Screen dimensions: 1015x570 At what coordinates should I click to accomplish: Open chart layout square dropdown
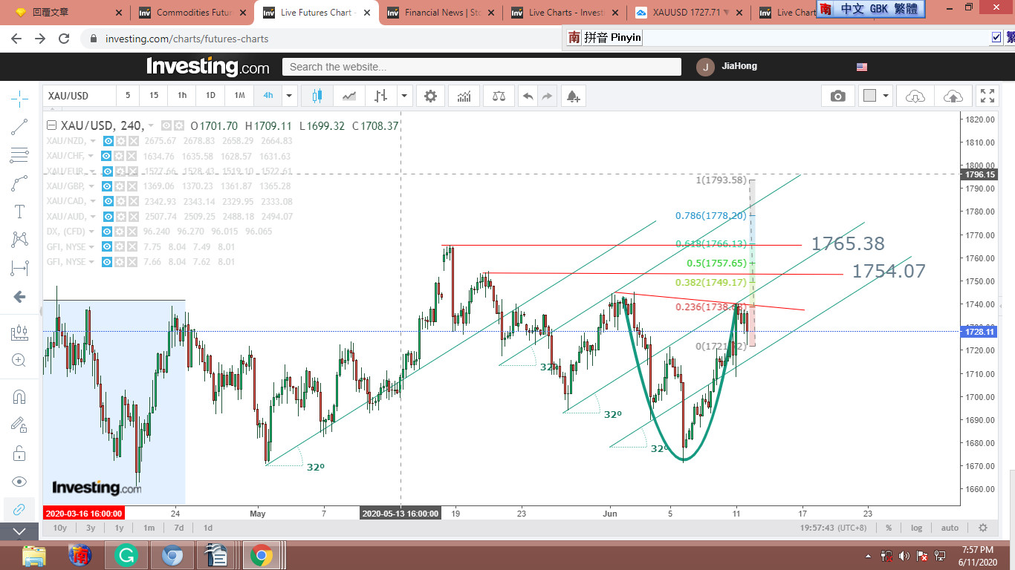pyautogui.click(x=876, y=96)
